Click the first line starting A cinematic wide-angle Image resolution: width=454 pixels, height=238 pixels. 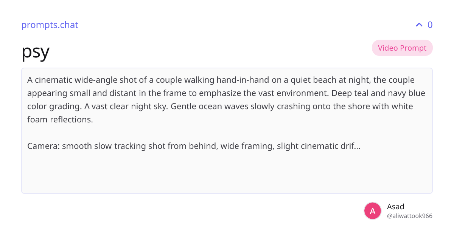coord(221,80)
